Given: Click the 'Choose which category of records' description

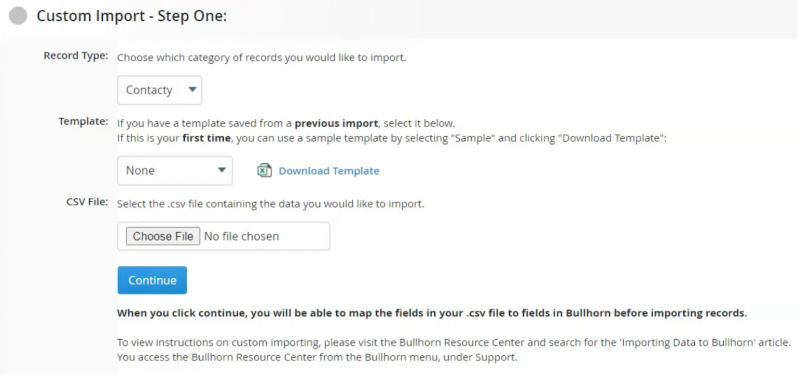Looking at the screenshot, I should pos(262,58).
